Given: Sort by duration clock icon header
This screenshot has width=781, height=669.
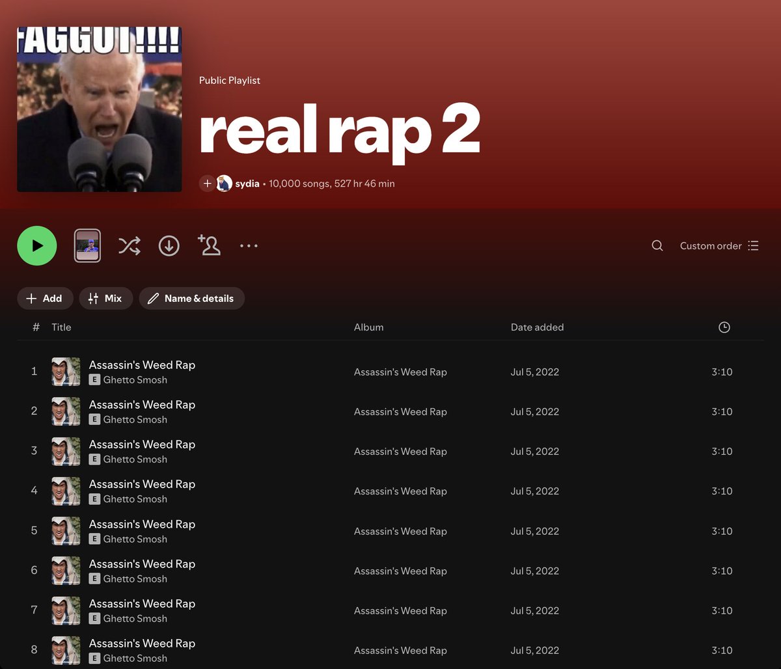Looking at the screenshot, I should coord(724,327).
